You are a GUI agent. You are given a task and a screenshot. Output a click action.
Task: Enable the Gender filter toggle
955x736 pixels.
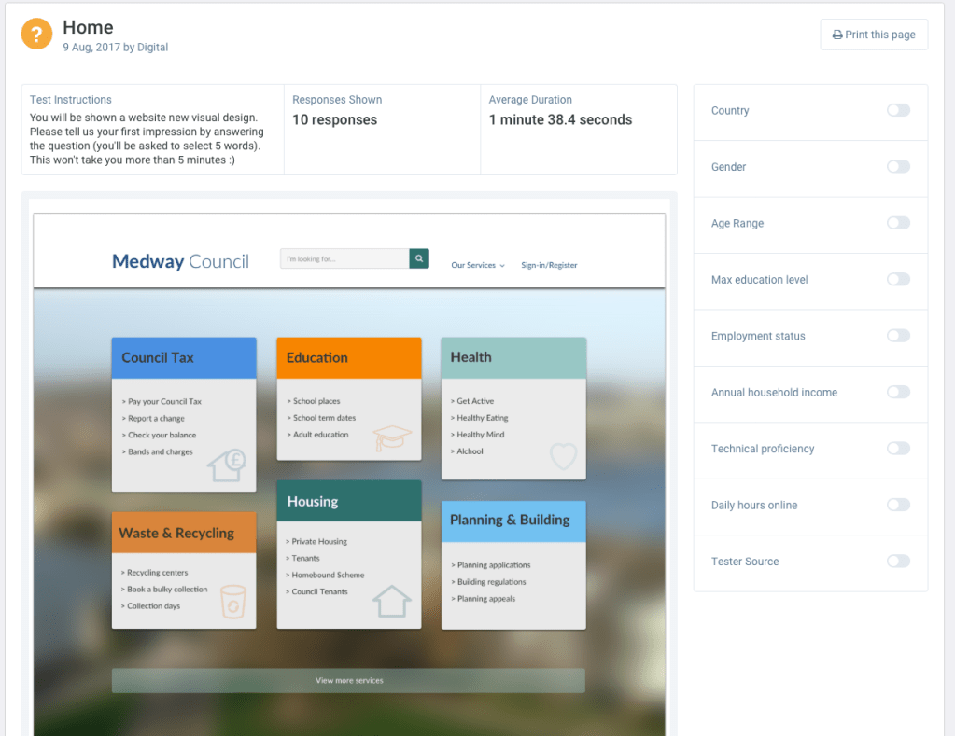[x=897, y=166]
